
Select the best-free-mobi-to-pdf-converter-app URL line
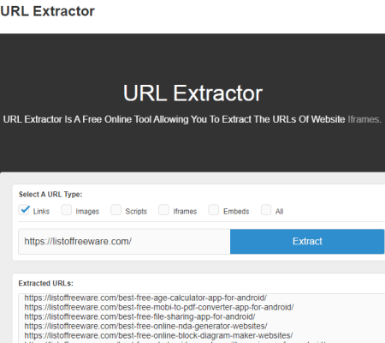pos(159,307)
